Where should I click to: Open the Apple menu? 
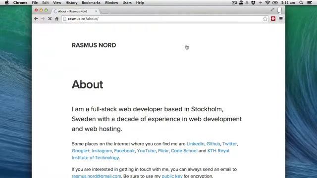coord(6,2)
